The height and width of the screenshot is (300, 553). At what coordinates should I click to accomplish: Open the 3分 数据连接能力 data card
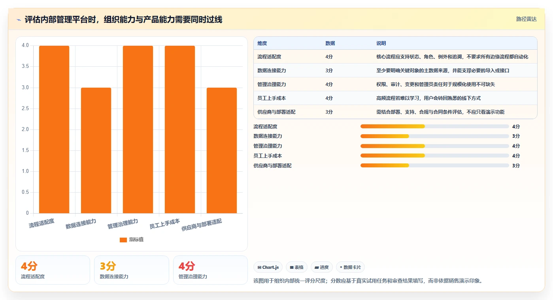132,270
